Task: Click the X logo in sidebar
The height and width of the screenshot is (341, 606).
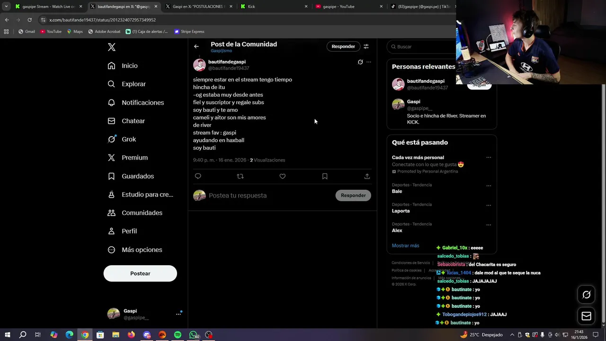Action: click(112, 47)
